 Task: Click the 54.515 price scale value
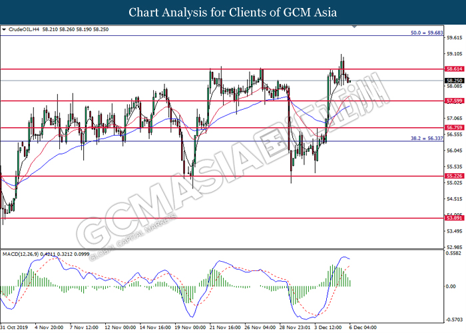click(455, 199)
